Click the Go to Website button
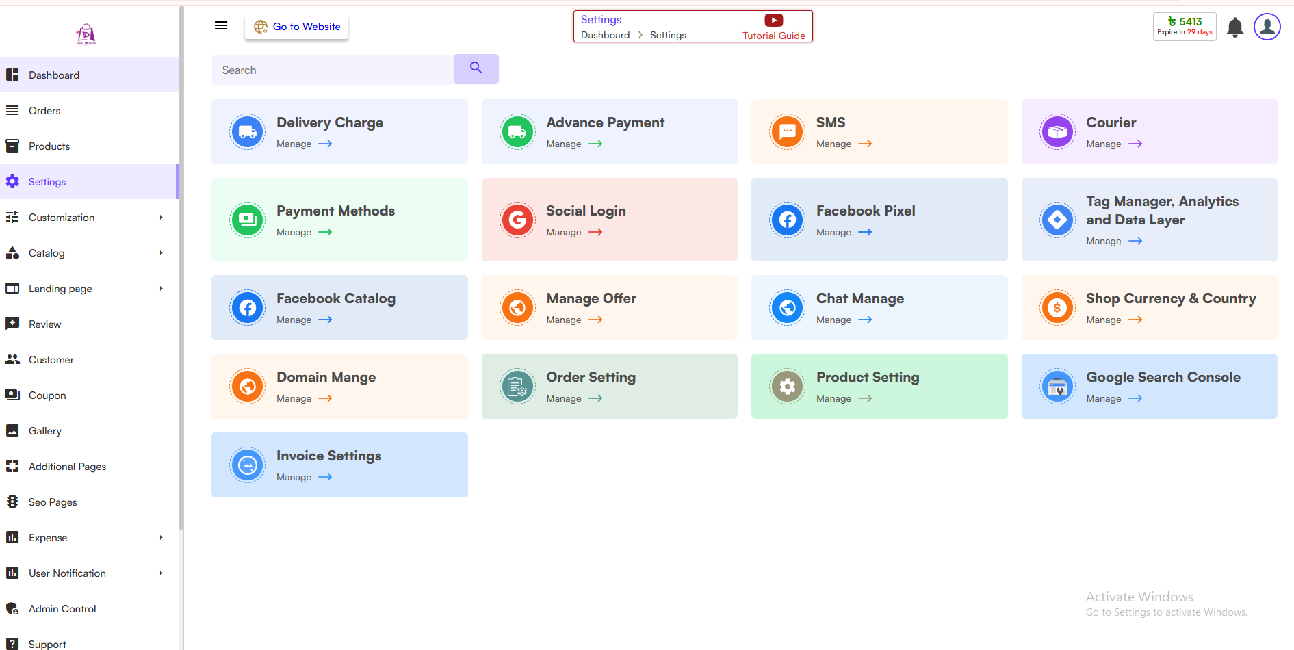This screenshot has height=650, width=1294. (297, 27)
